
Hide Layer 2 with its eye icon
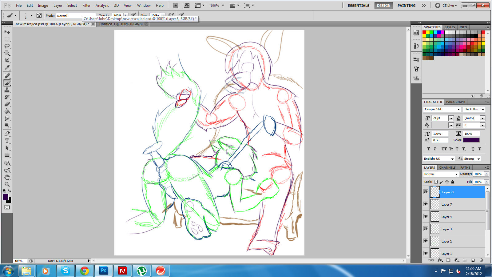point(426,241)
